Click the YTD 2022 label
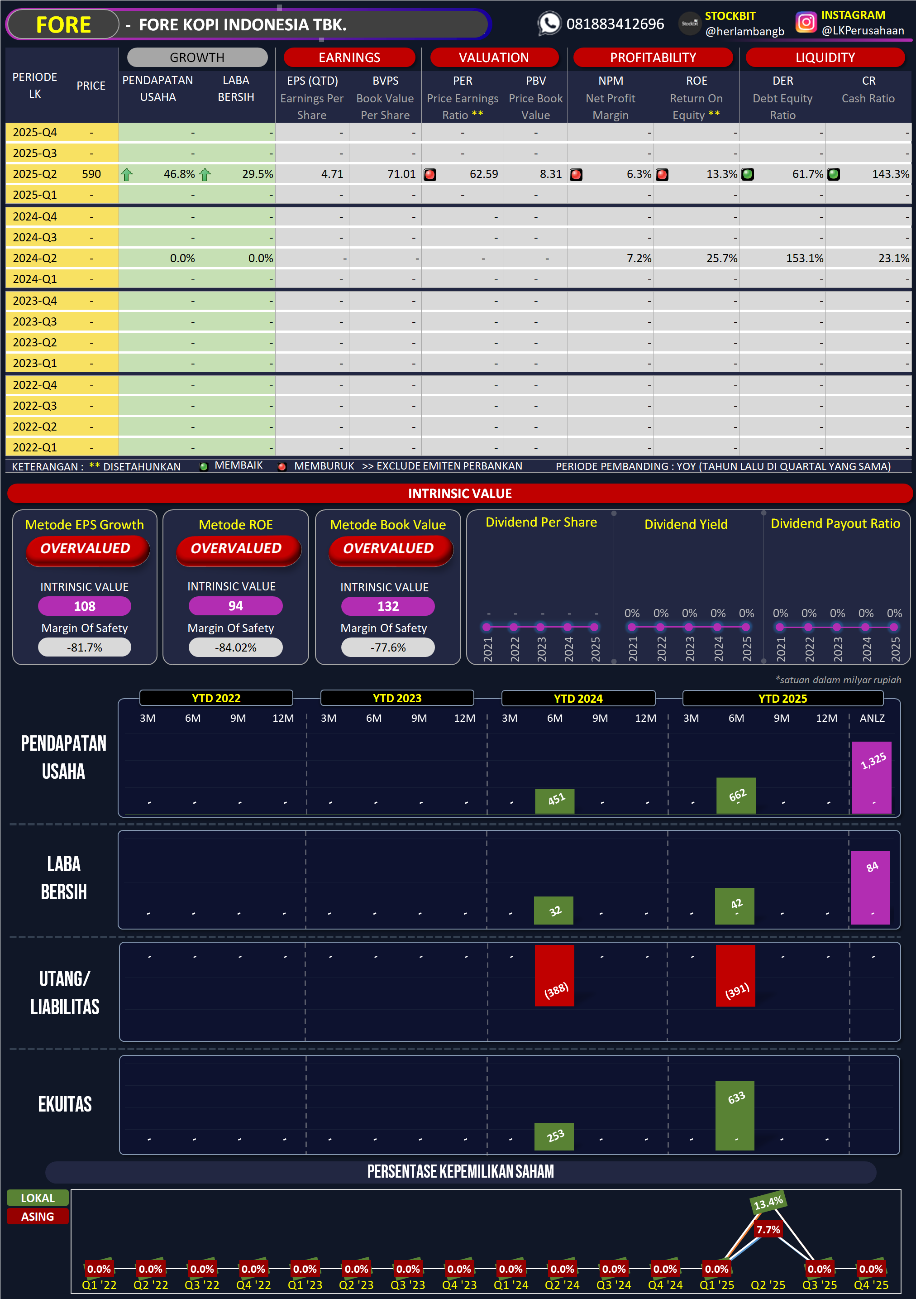 tap(216, 698)
